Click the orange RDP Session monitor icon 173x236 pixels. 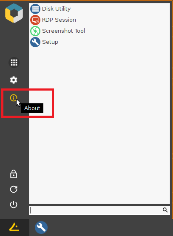point(35,20)
